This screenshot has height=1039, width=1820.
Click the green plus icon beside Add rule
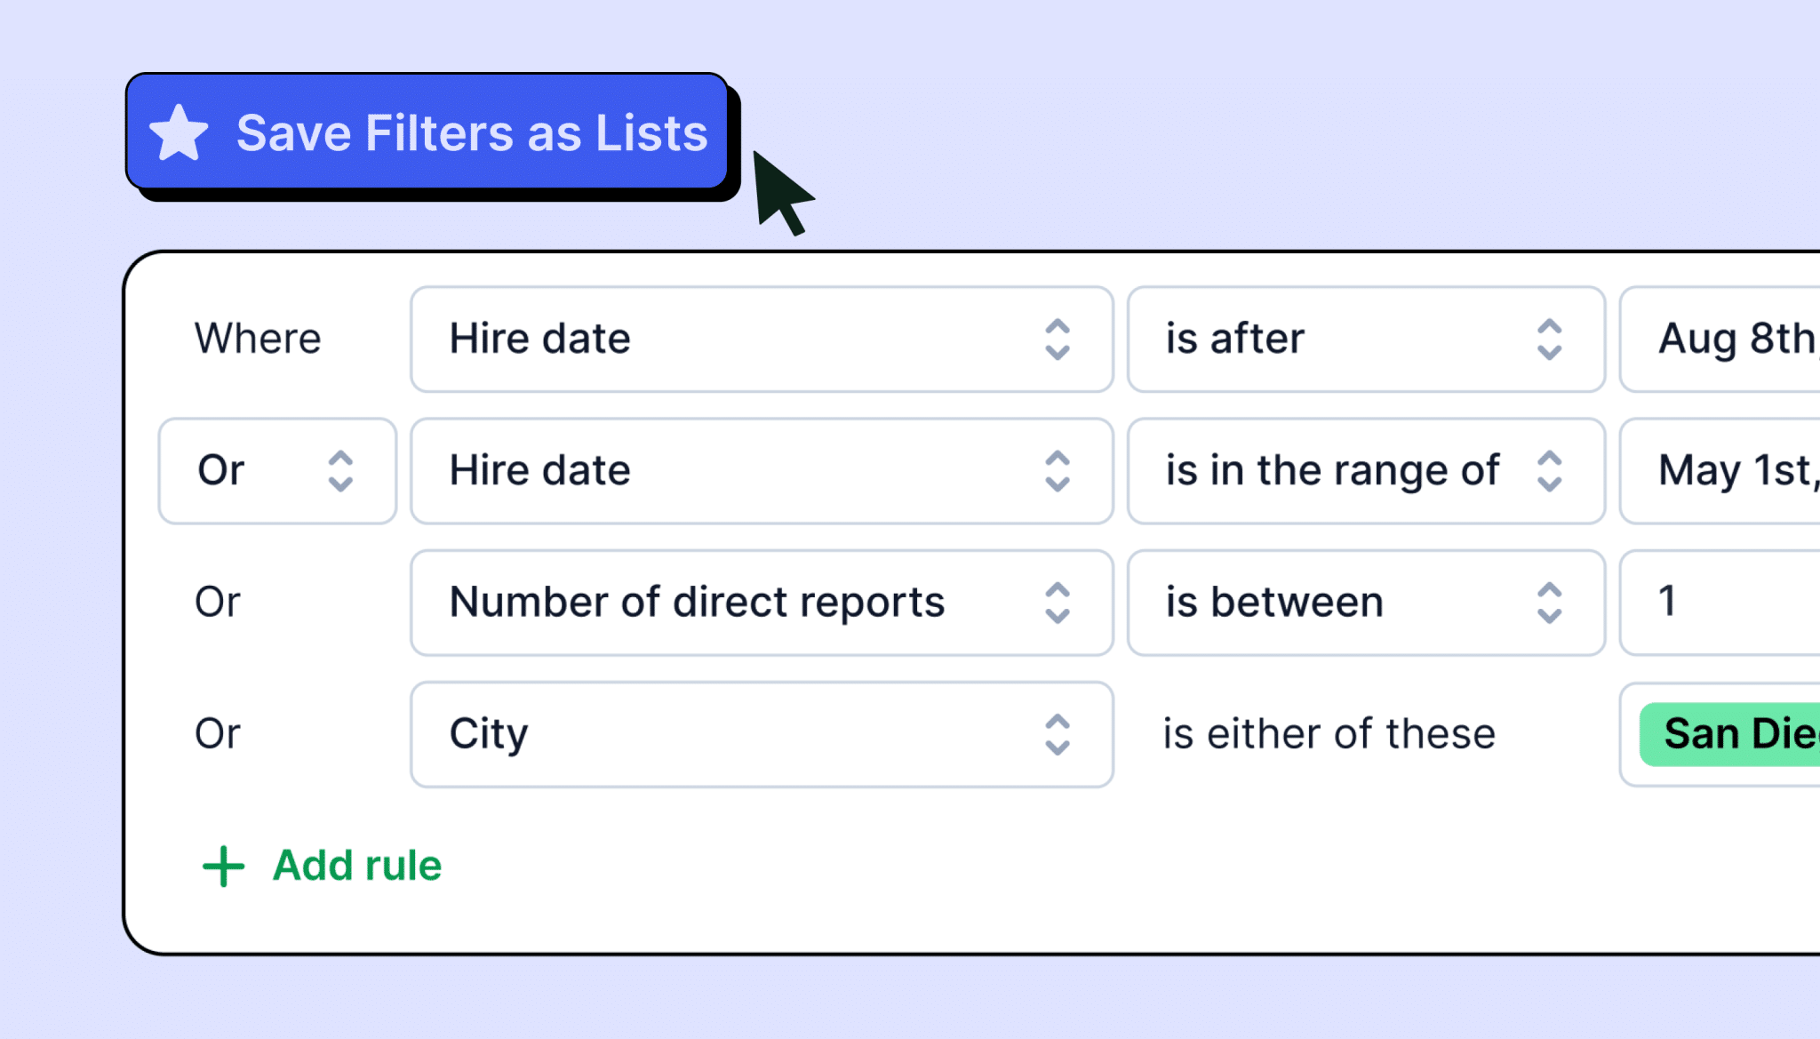[x=223, y=866]
